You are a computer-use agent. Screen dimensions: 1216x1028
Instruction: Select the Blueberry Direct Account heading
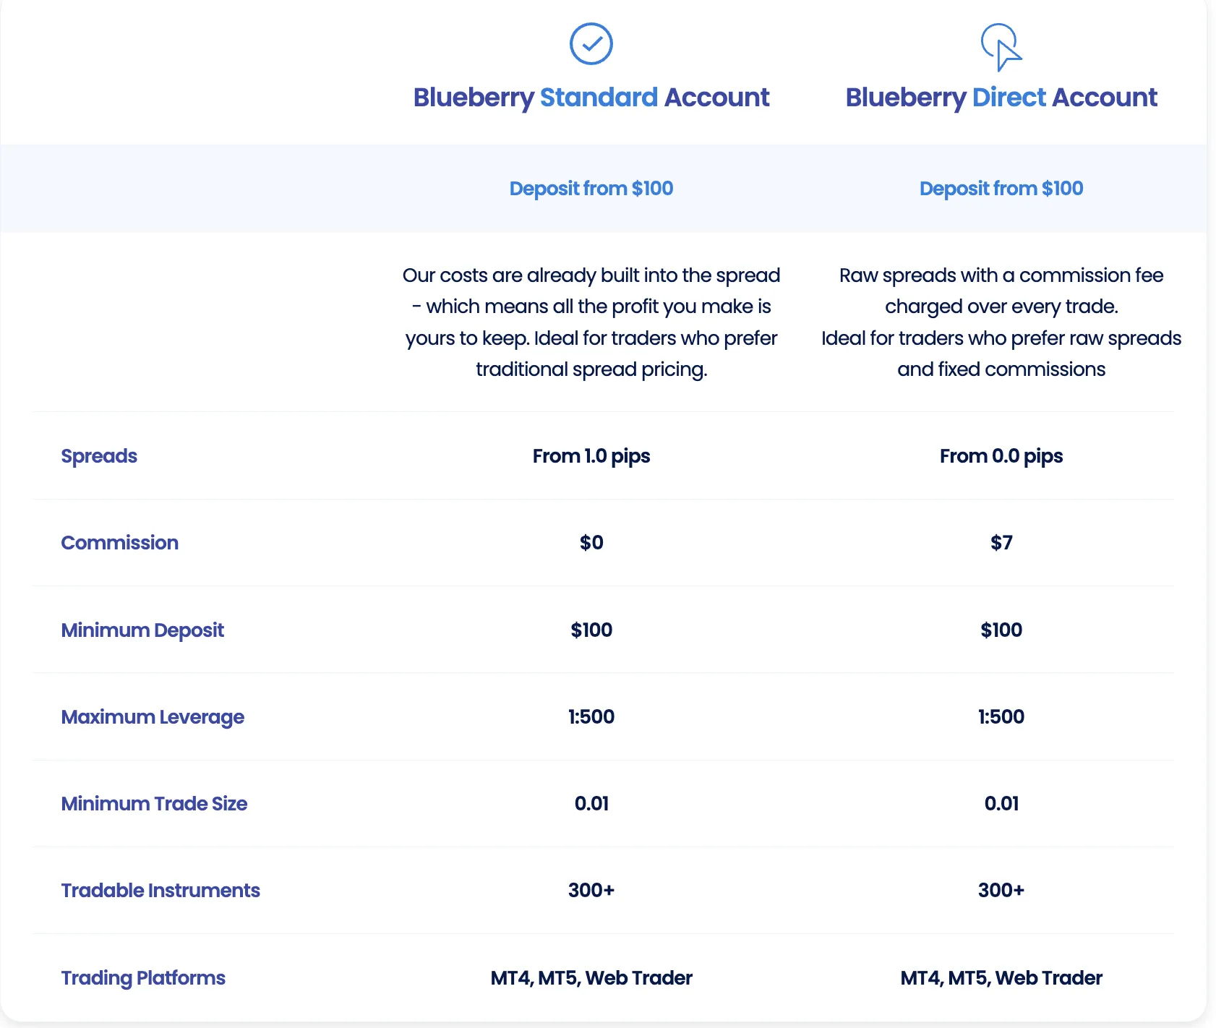(x=1001, y=98)
